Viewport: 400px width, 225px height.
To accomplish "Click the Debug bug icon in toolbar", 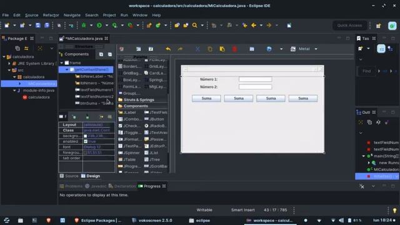I will point(84,25).
